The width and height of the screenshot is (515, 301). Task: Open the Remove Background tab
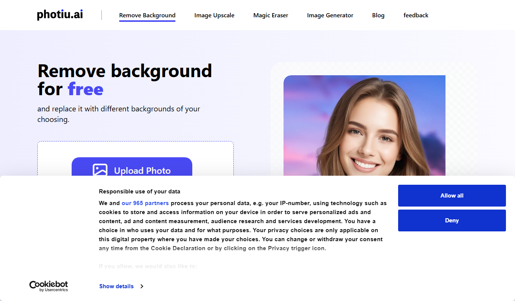pos(147,15)
